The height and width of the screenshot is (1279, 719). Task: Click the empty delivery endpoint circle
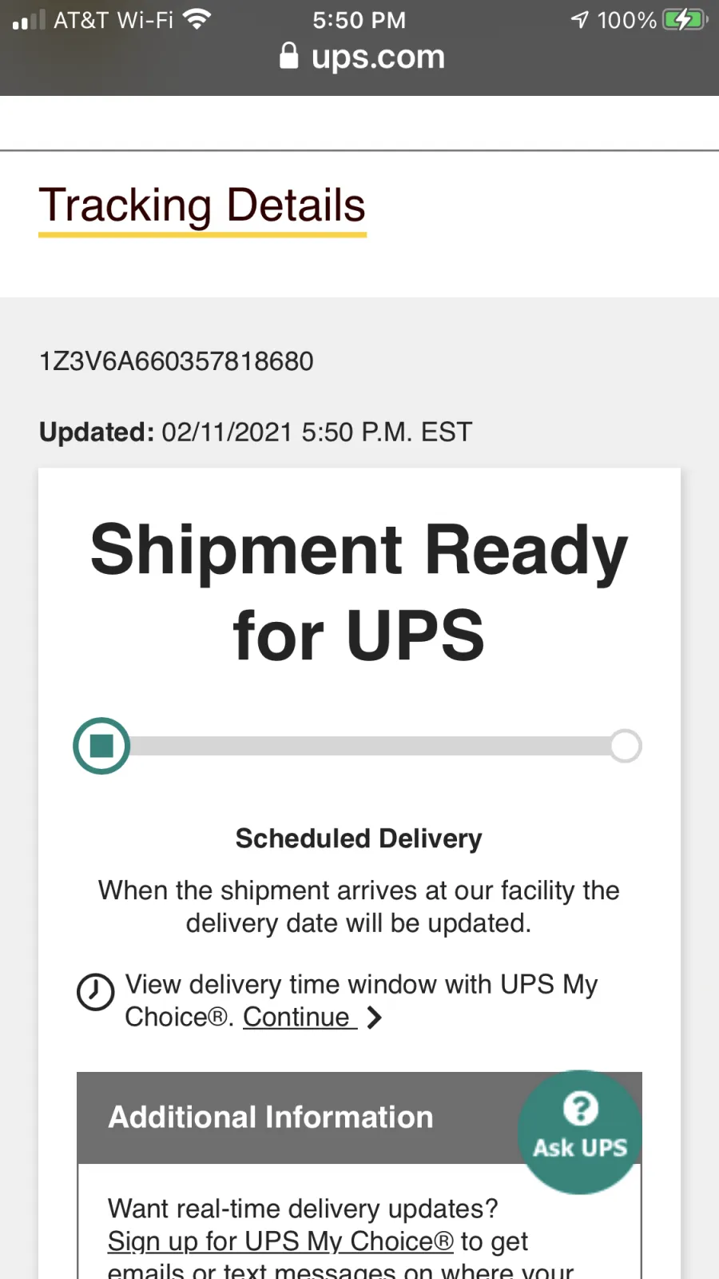coord(626,746)
